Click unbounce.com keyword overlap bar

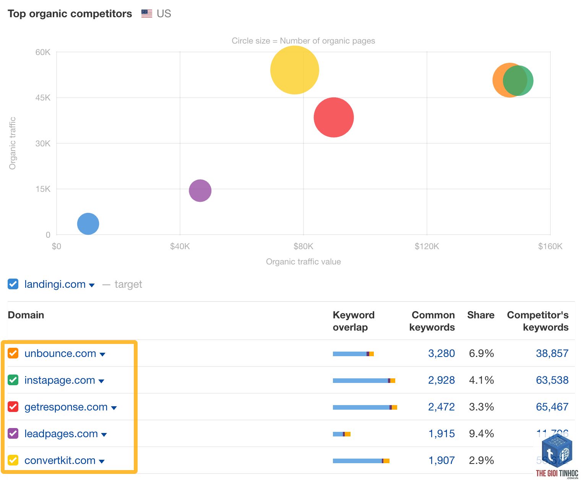pyautogui.click(x=353, y=354)
